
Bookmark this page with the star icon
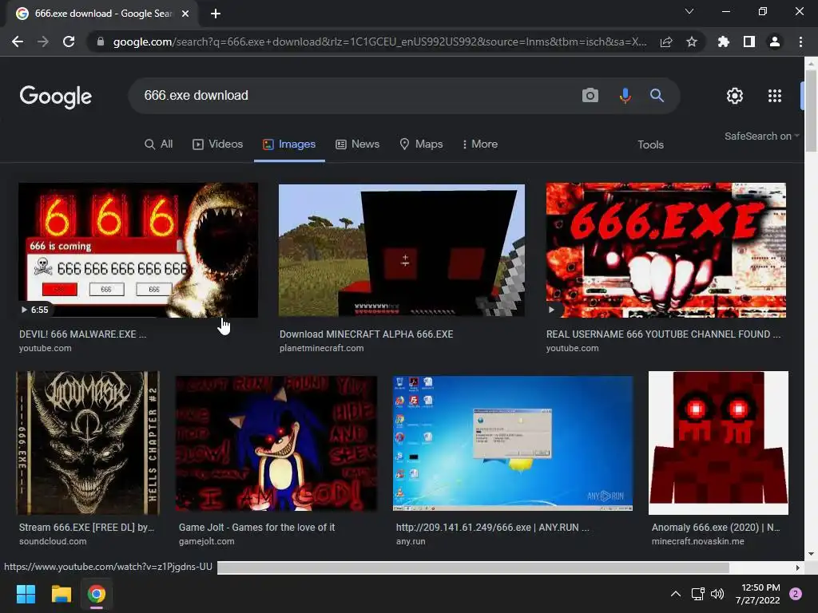(692, 42)
